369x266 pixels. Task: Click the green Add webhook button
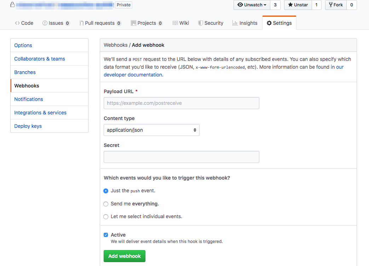point(124,256)
